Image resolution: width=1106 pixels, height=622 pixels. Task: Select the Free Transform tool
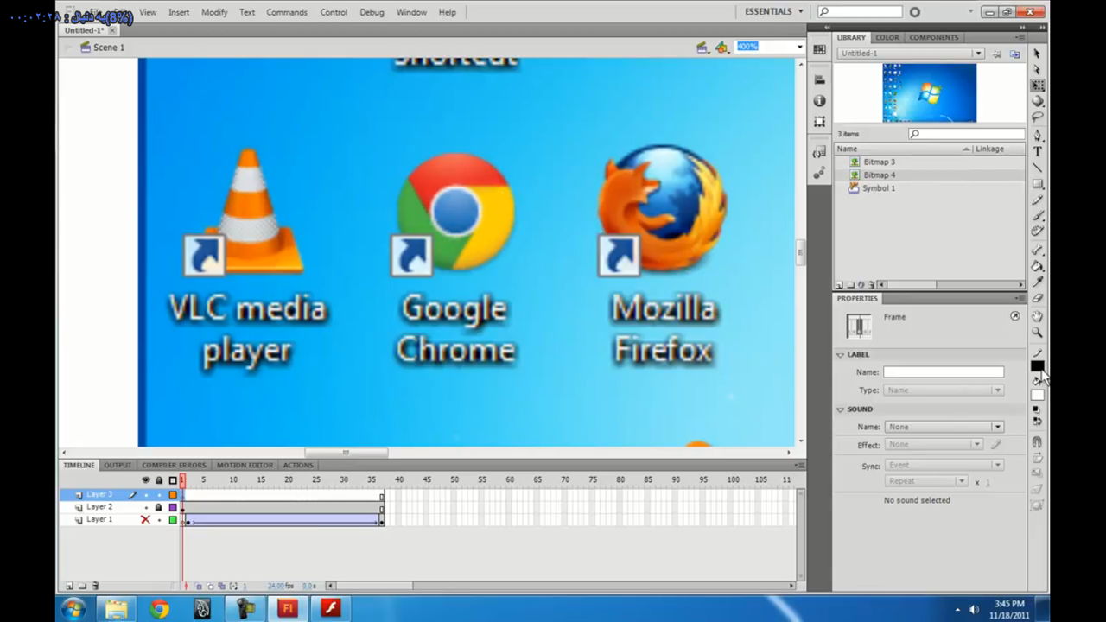click(1038, 85)
